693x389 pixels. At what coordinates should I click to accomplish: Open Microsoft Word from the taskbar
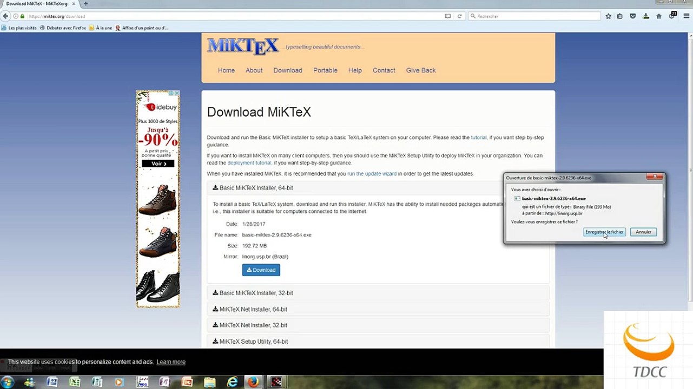pos(52,382)
